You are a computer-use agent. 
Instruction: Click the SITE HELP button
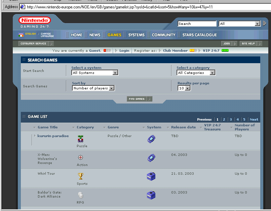(x=251, y=44)
